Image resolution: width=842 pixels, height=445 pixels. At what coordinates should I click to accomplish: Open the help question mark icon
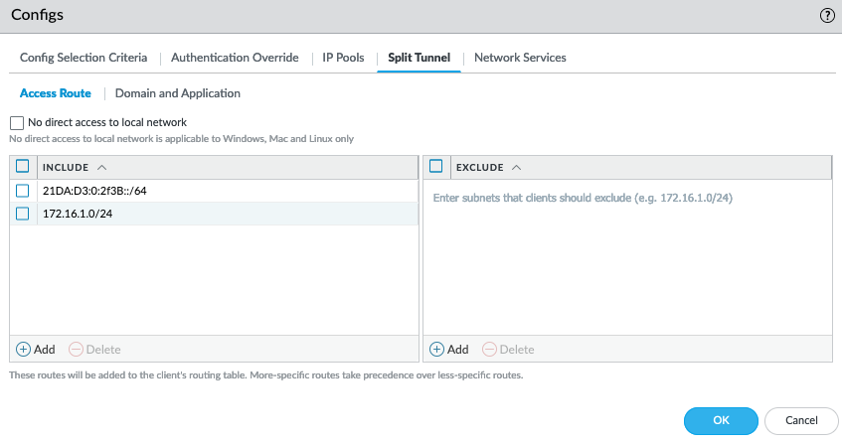tap(826, 16)
